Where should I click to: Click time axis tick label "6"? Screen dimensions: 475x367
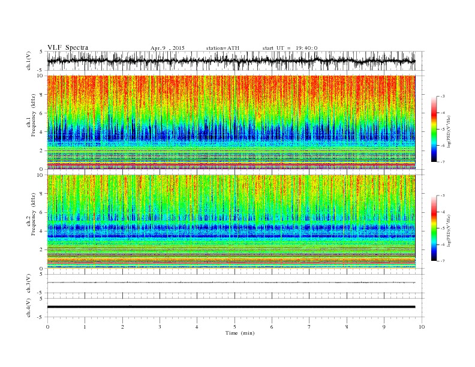(272, 327)
